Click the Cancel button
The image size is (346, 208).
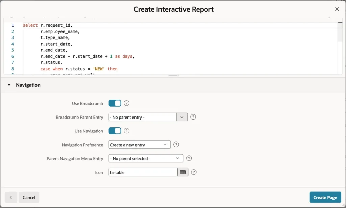29,197
